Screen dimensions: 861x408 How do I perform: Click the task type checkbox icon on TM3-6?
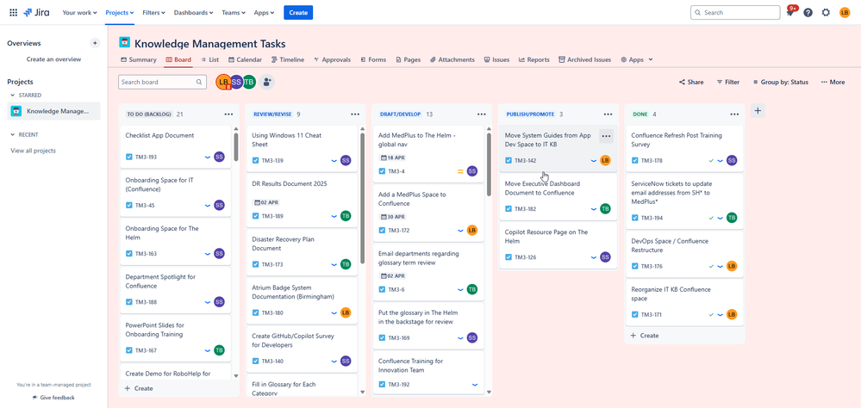click(382, 289)
